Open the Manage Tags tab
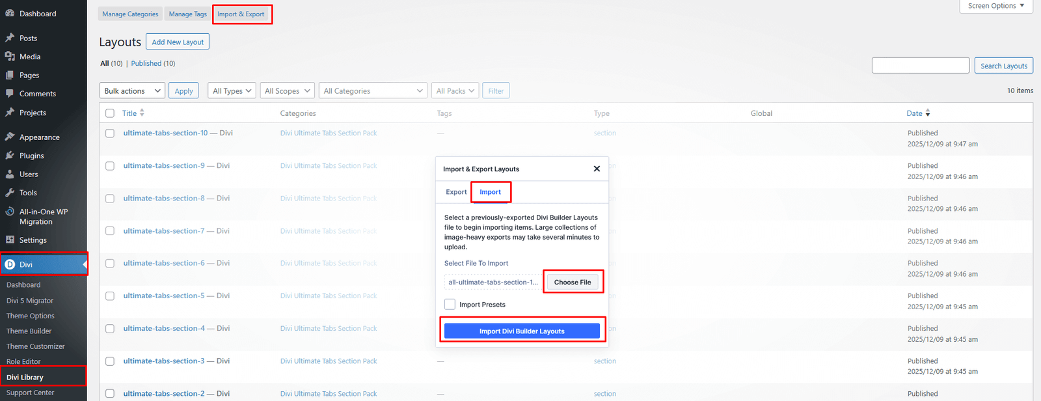1041x401 pixels. (x=188, y=14)
